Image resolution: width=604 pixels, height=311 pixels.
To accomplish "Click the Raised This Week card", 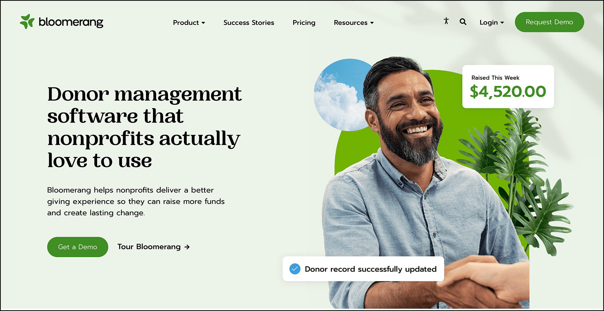I will [x=508, y=87].
